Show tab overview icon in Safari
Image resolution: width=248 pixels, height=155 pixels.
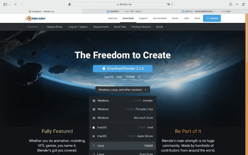click(x=243, y=4)
